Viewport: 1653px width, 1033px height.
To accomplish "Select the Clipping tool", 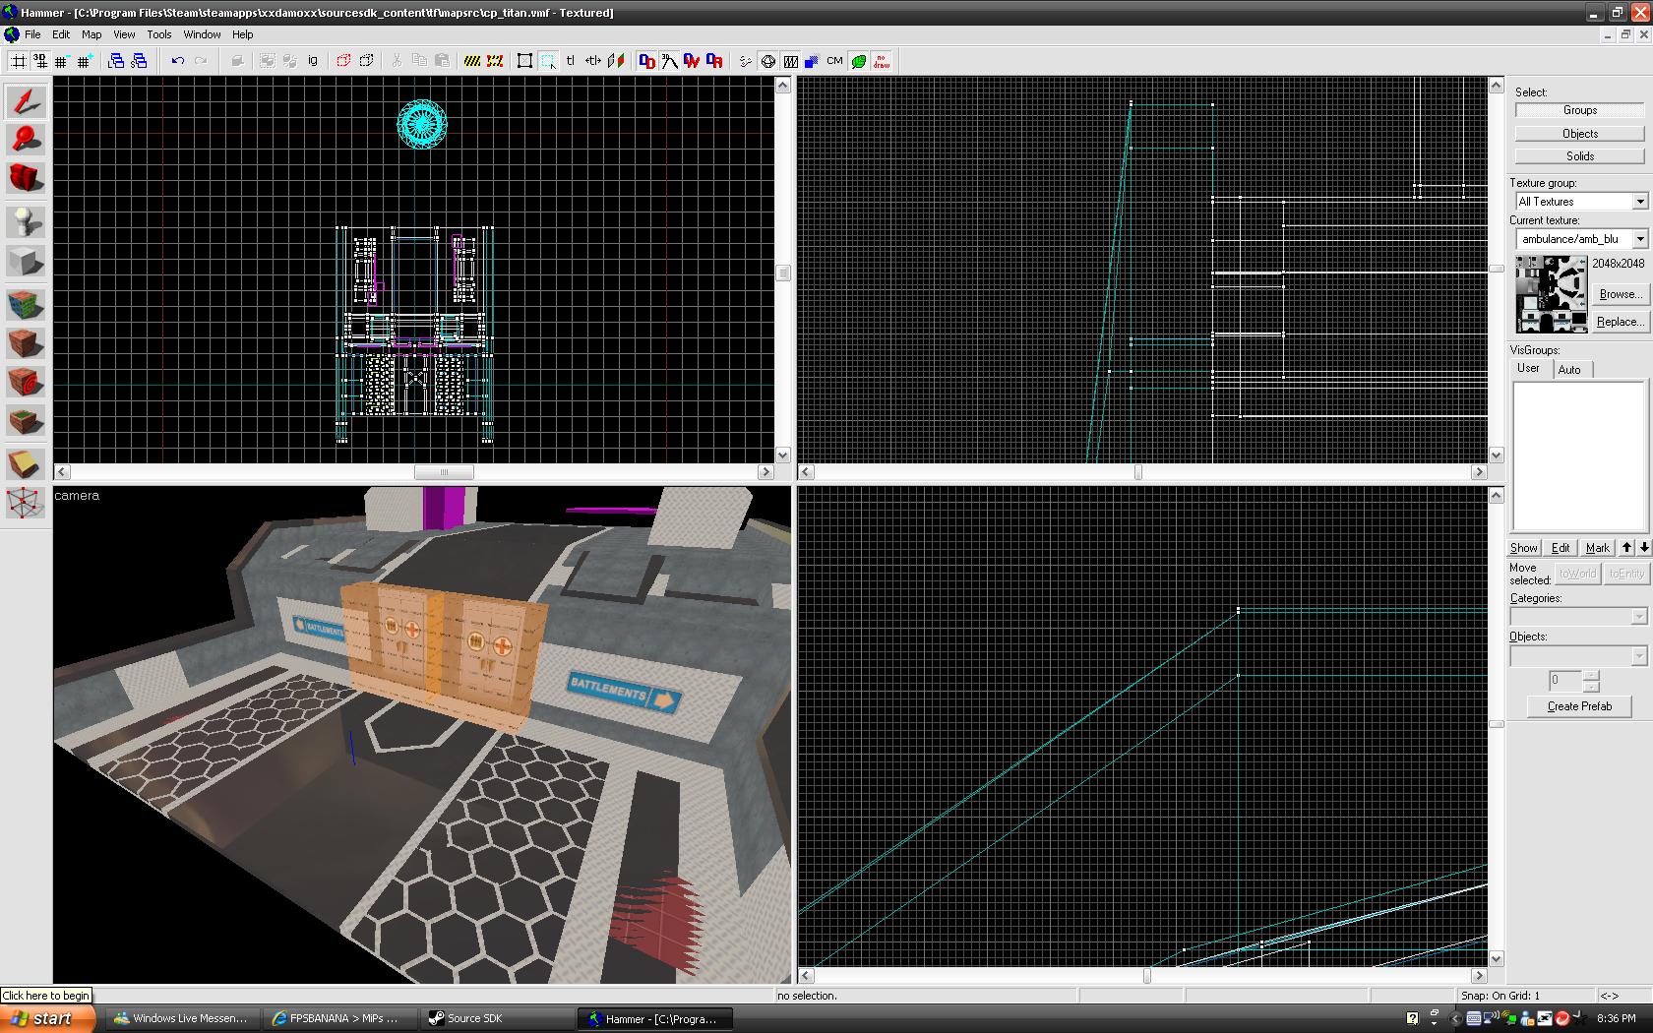I will pyautogui.click(x=26, y=463).
